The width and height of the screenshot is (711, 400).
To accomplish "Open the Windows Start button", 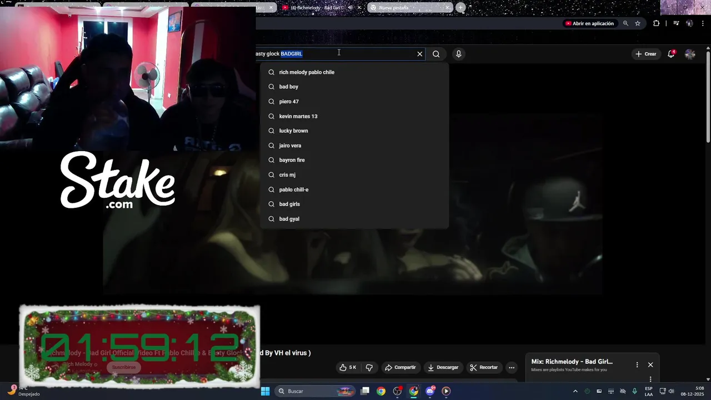I will 266,391.
